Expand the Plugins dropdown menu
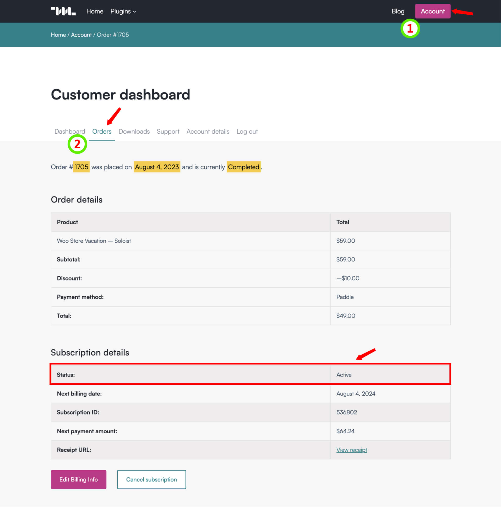 coord(123,11)
